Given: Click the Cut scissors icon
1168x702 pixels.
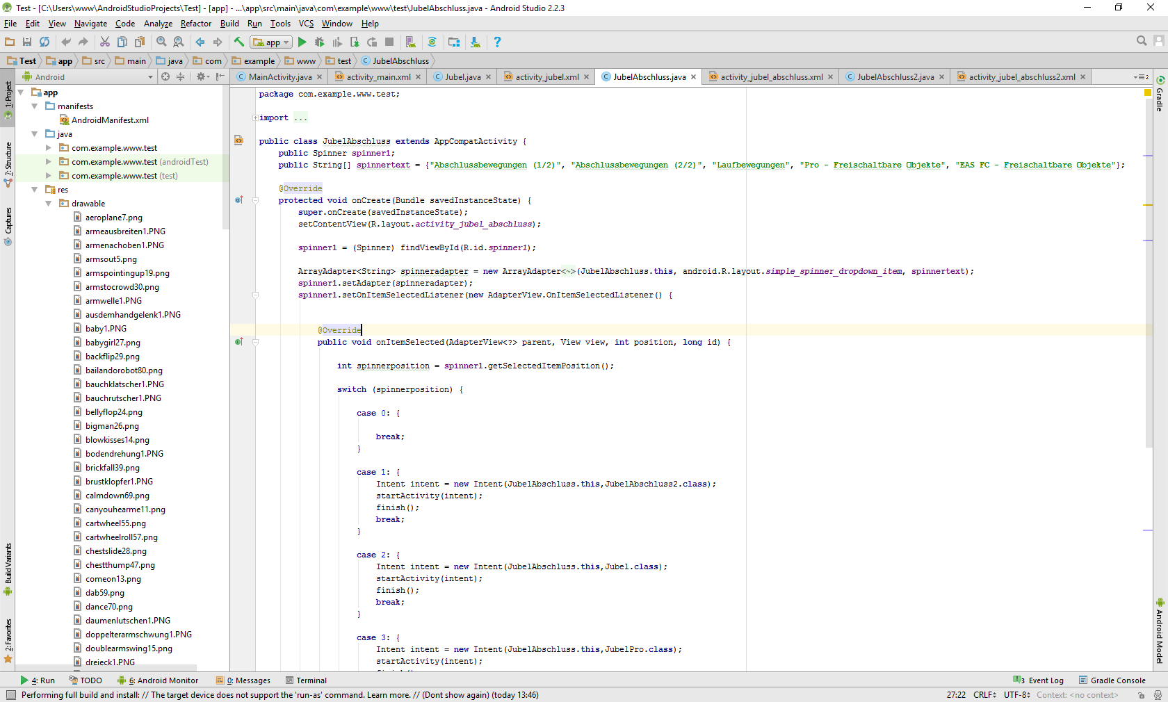Looking at the screenshot, I should 105,42.
